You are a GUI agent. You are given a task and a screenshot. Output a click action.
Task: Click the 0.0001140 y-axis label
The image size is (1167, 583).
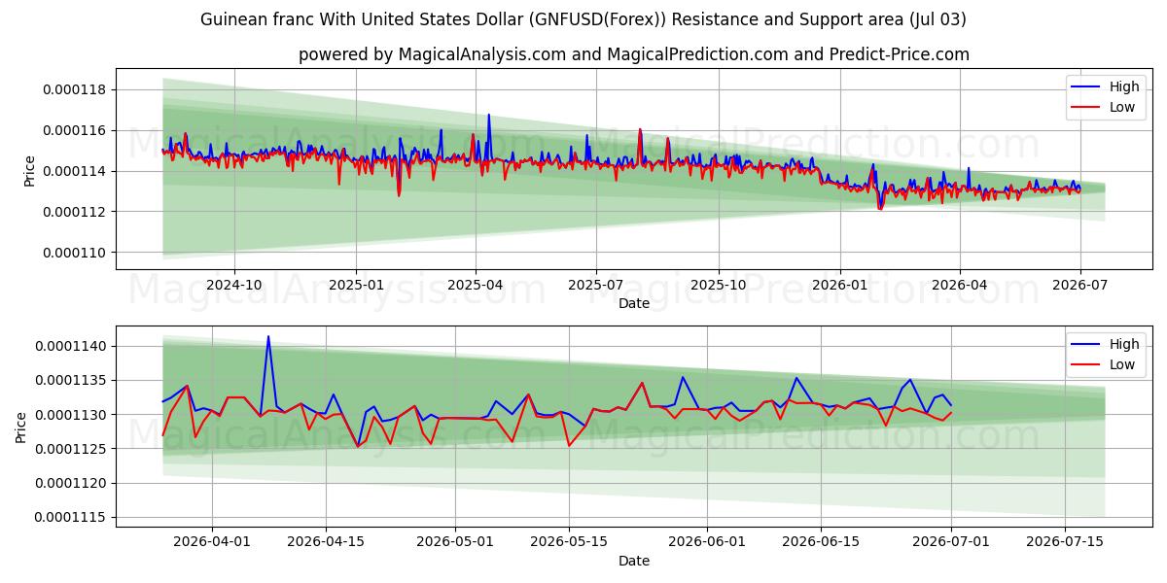point(73,347)
